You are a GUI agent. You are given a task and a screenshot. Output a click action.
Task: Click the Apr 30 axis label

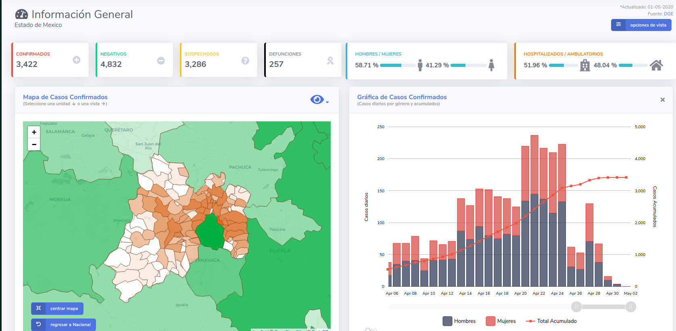(x=612, y=294)
